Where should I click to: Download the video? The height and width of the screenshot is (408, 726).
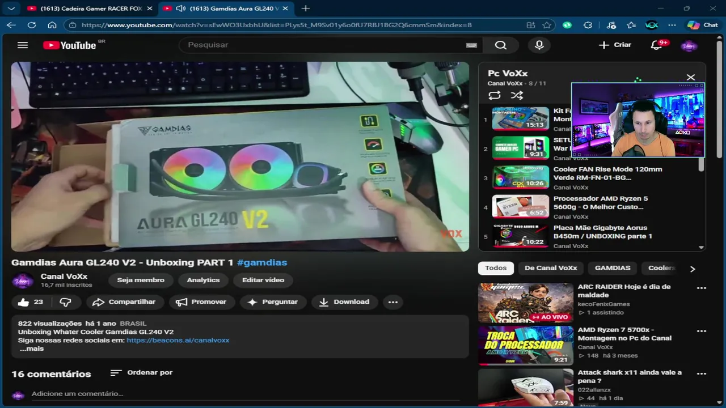[x=344, y=302]
